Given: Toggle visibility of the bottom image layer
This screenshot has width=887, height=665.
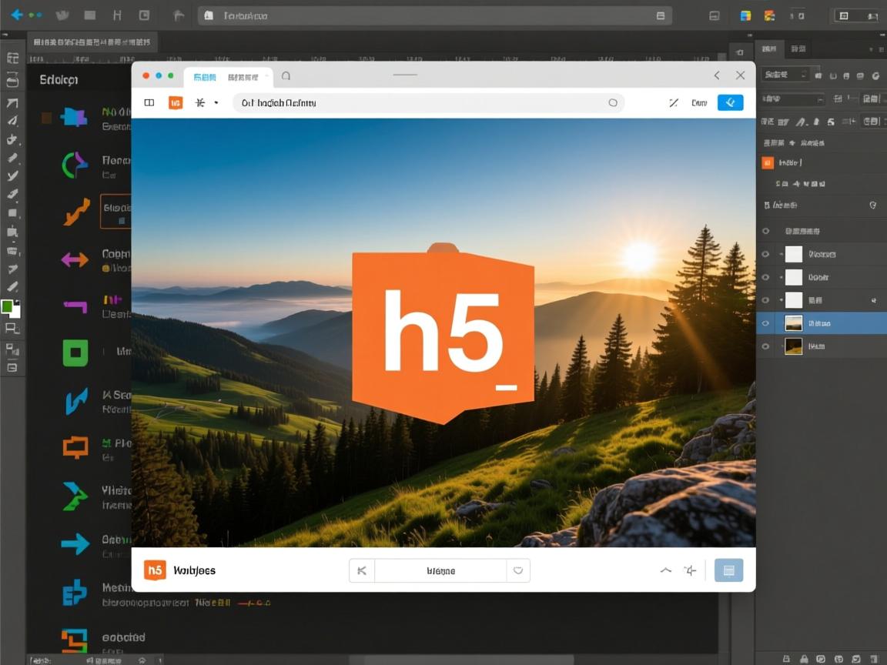Looking at the screenshot, I should (x=765, y=346).
